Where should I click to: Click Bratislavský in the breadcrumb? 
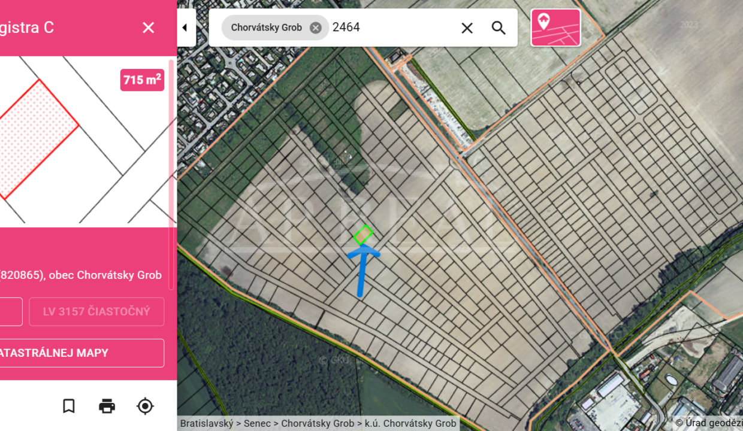point(207,423)
